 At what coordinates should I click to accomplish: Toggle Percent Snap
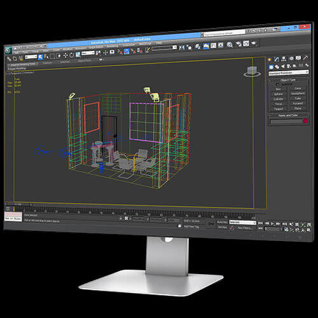134,51
